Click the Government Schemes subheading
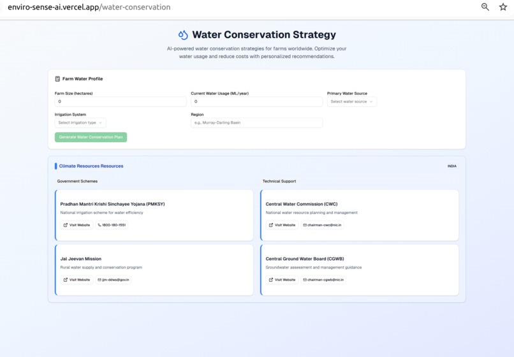Viewport: 514px width, 357px height. coord(77,181)
